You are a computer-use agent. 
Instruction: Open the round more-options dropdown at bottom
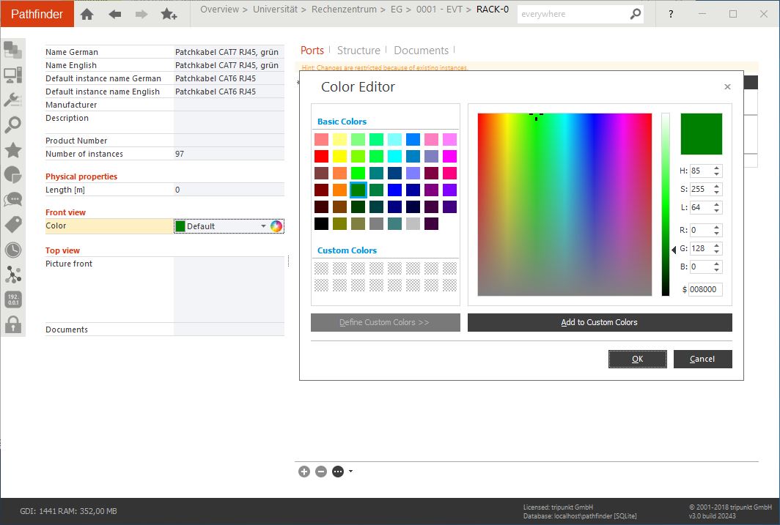coord(341,472)
